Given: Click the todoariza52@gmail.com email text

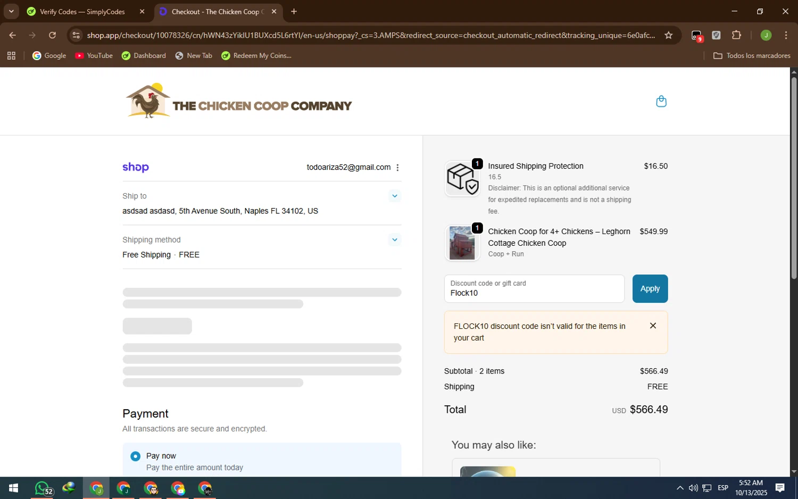Looking at the screenshot, I should [348, 168].
